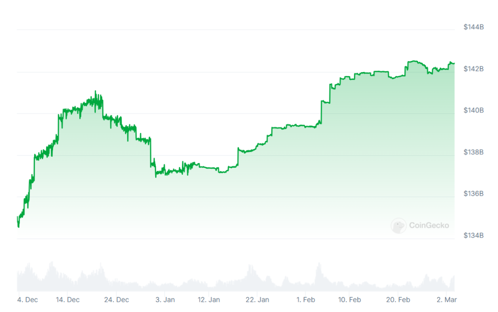Click the late-December peak of the green line
Viewport: 498px width, 312px height.
(95, 92)
